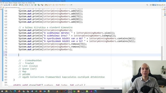166x93 pixels.
Task: Click the Writable status bar entry
Action: pos(102,88)
